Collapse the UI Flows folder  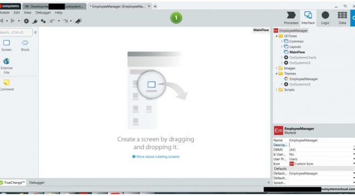pyautogui.click(x=276, y=36)
